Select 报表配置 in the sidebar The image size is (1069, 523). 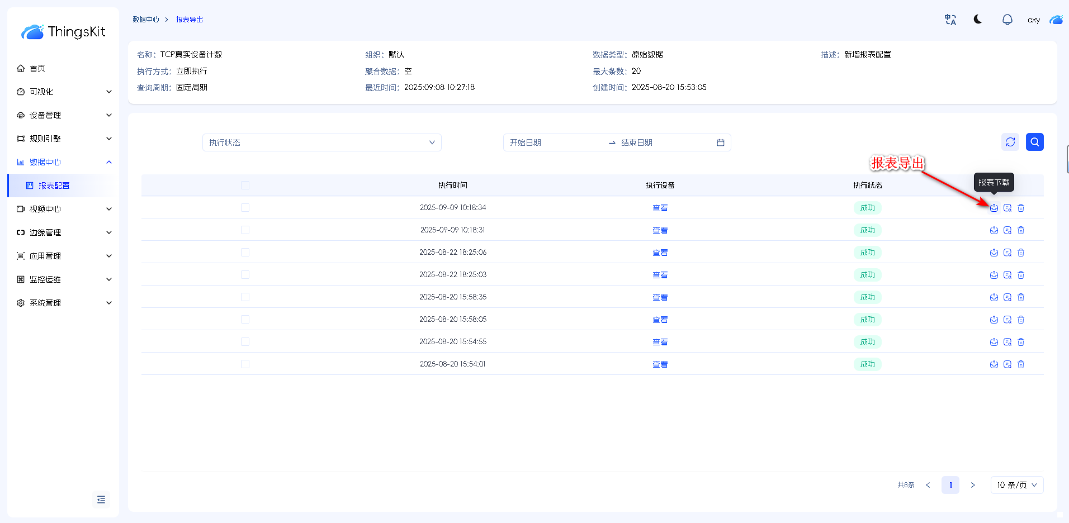(54, 186)
